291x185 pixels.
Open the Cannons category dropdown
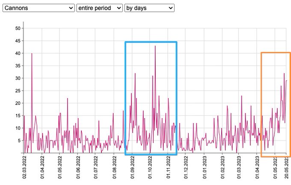pos(39,8)
